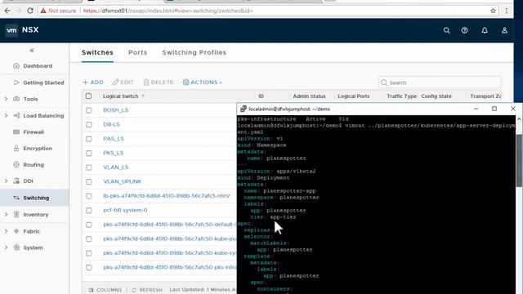Expand the Inventory section arrow
The image size is (523, 294).
click(x=6, y=214)
